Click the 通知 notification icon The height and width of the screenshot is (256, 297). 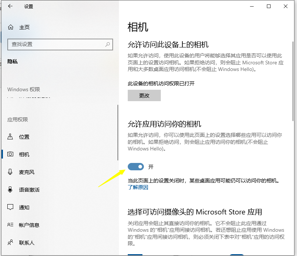[x=10, y=207]
